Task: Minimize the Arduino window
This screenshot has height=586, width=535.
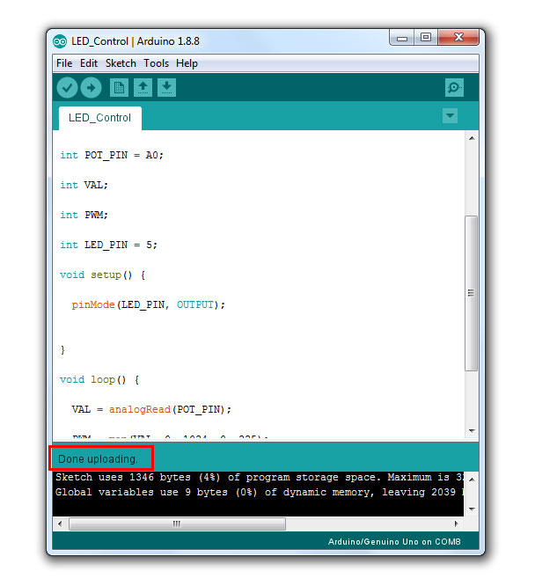Action: tap(402, 37)
